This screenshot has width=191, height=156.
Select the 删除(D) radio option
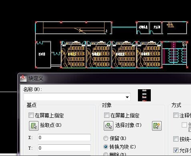(106, 154)
